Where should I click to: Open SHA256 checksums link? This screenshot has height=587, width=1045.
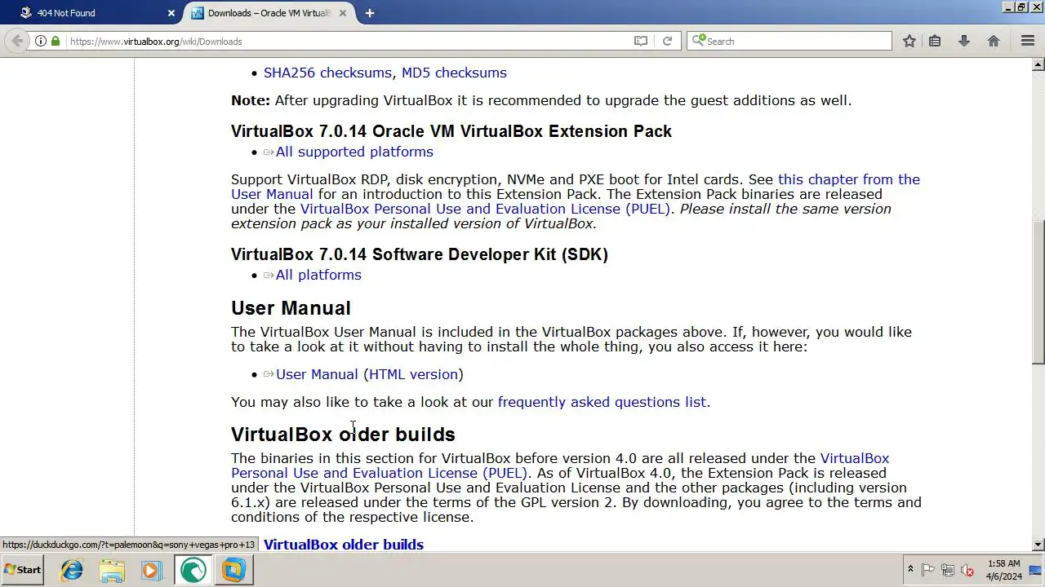[327, 73]
